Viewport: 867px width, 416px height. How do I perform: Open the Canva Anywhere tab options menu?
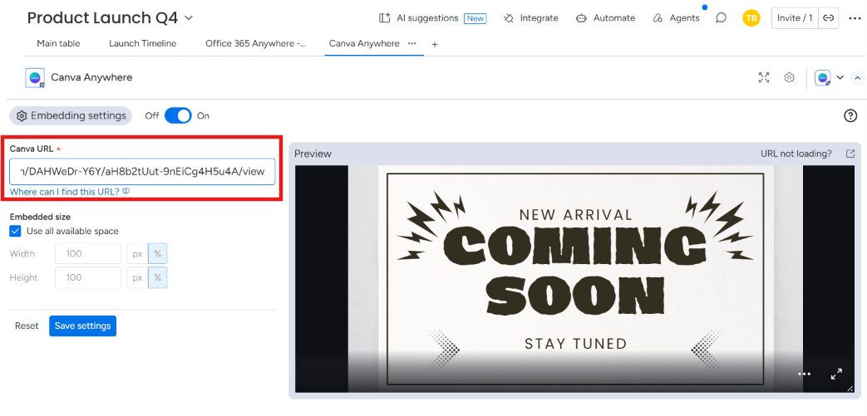[412, 43]
